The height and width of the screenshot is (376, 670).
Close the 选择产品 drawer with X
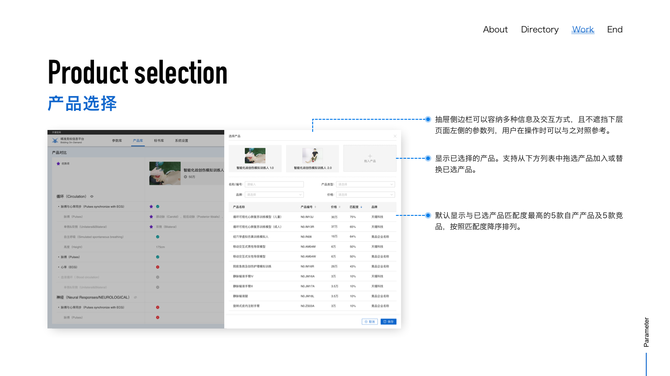(x=395, y=136)
